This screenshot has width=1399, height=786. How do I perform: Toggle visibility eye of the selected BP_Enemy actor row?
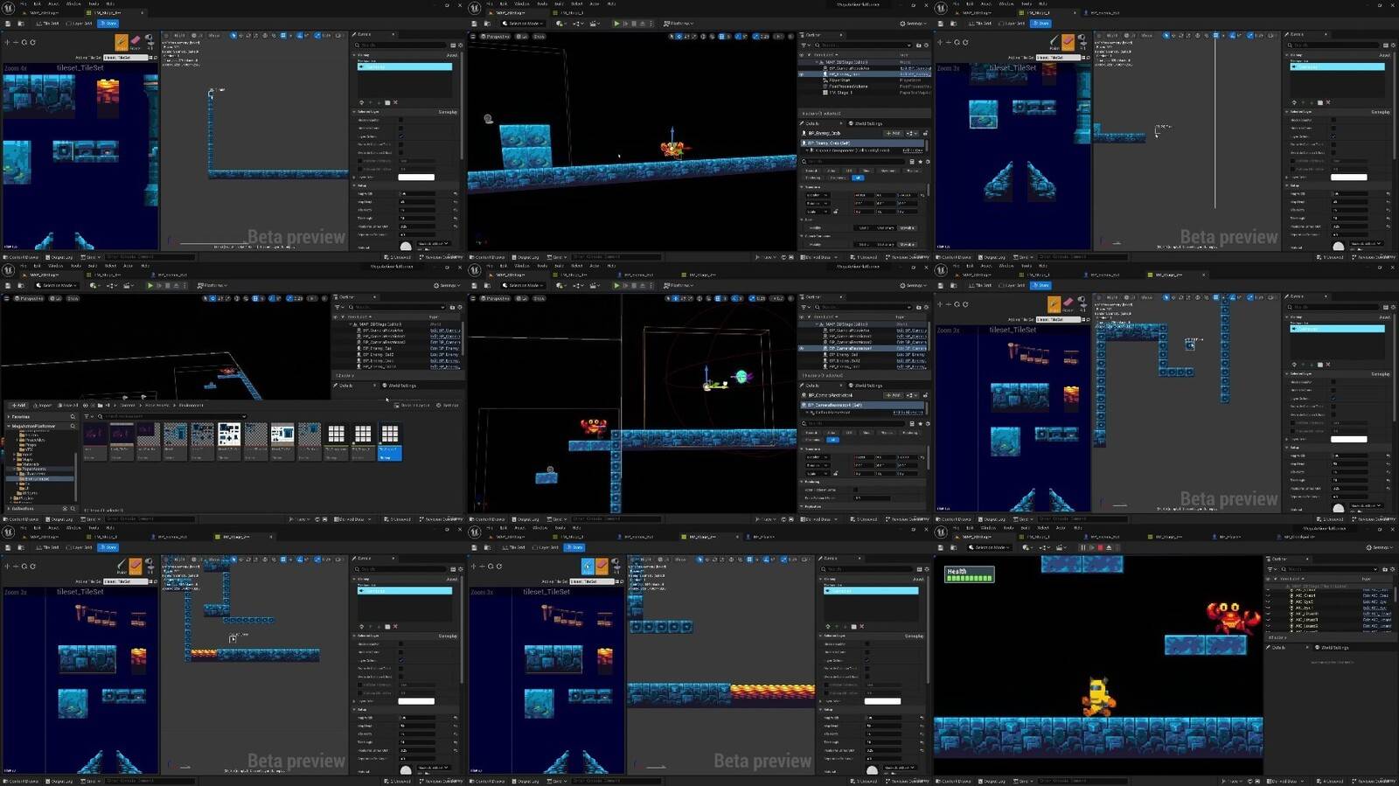pos(802,74)
